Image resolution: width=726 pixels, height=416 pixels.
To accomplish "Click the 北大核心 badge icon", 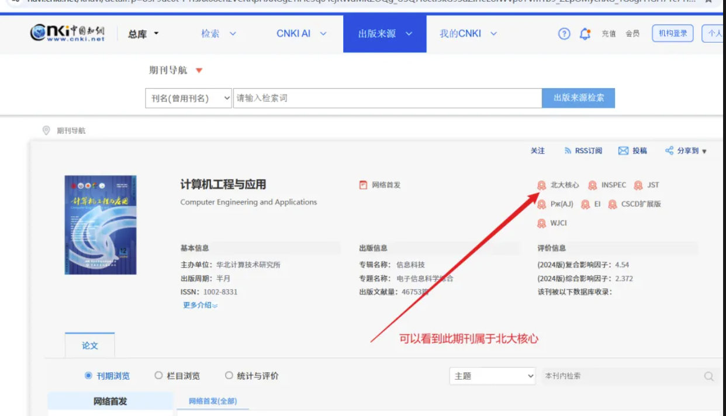I will [542, 185].
